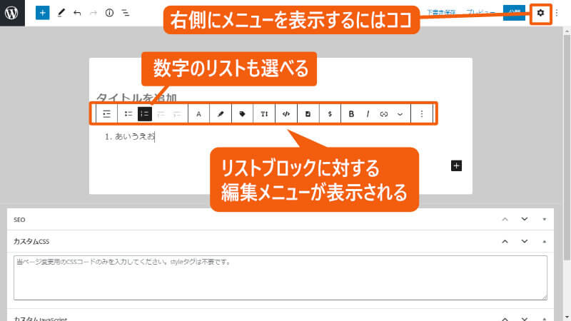The width and height of the screenshot is (571, 321).
Task: Click the プレビュー preview button
Action: (x=480, y=13)
